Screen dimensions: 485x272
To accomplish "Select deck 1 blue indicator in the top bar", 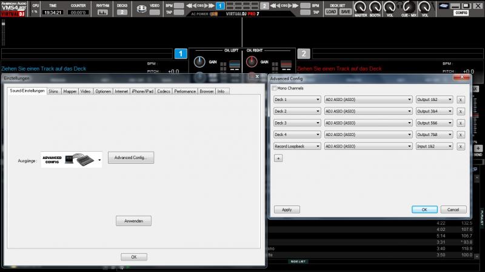I will 221,5.
